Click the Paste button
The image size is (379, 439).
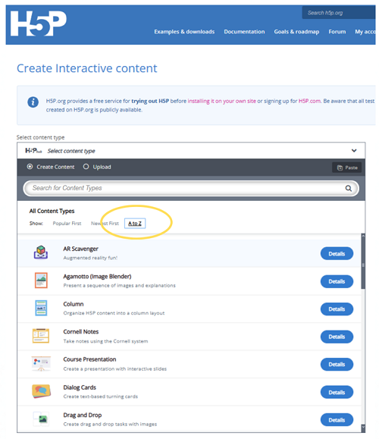point(347,168)
